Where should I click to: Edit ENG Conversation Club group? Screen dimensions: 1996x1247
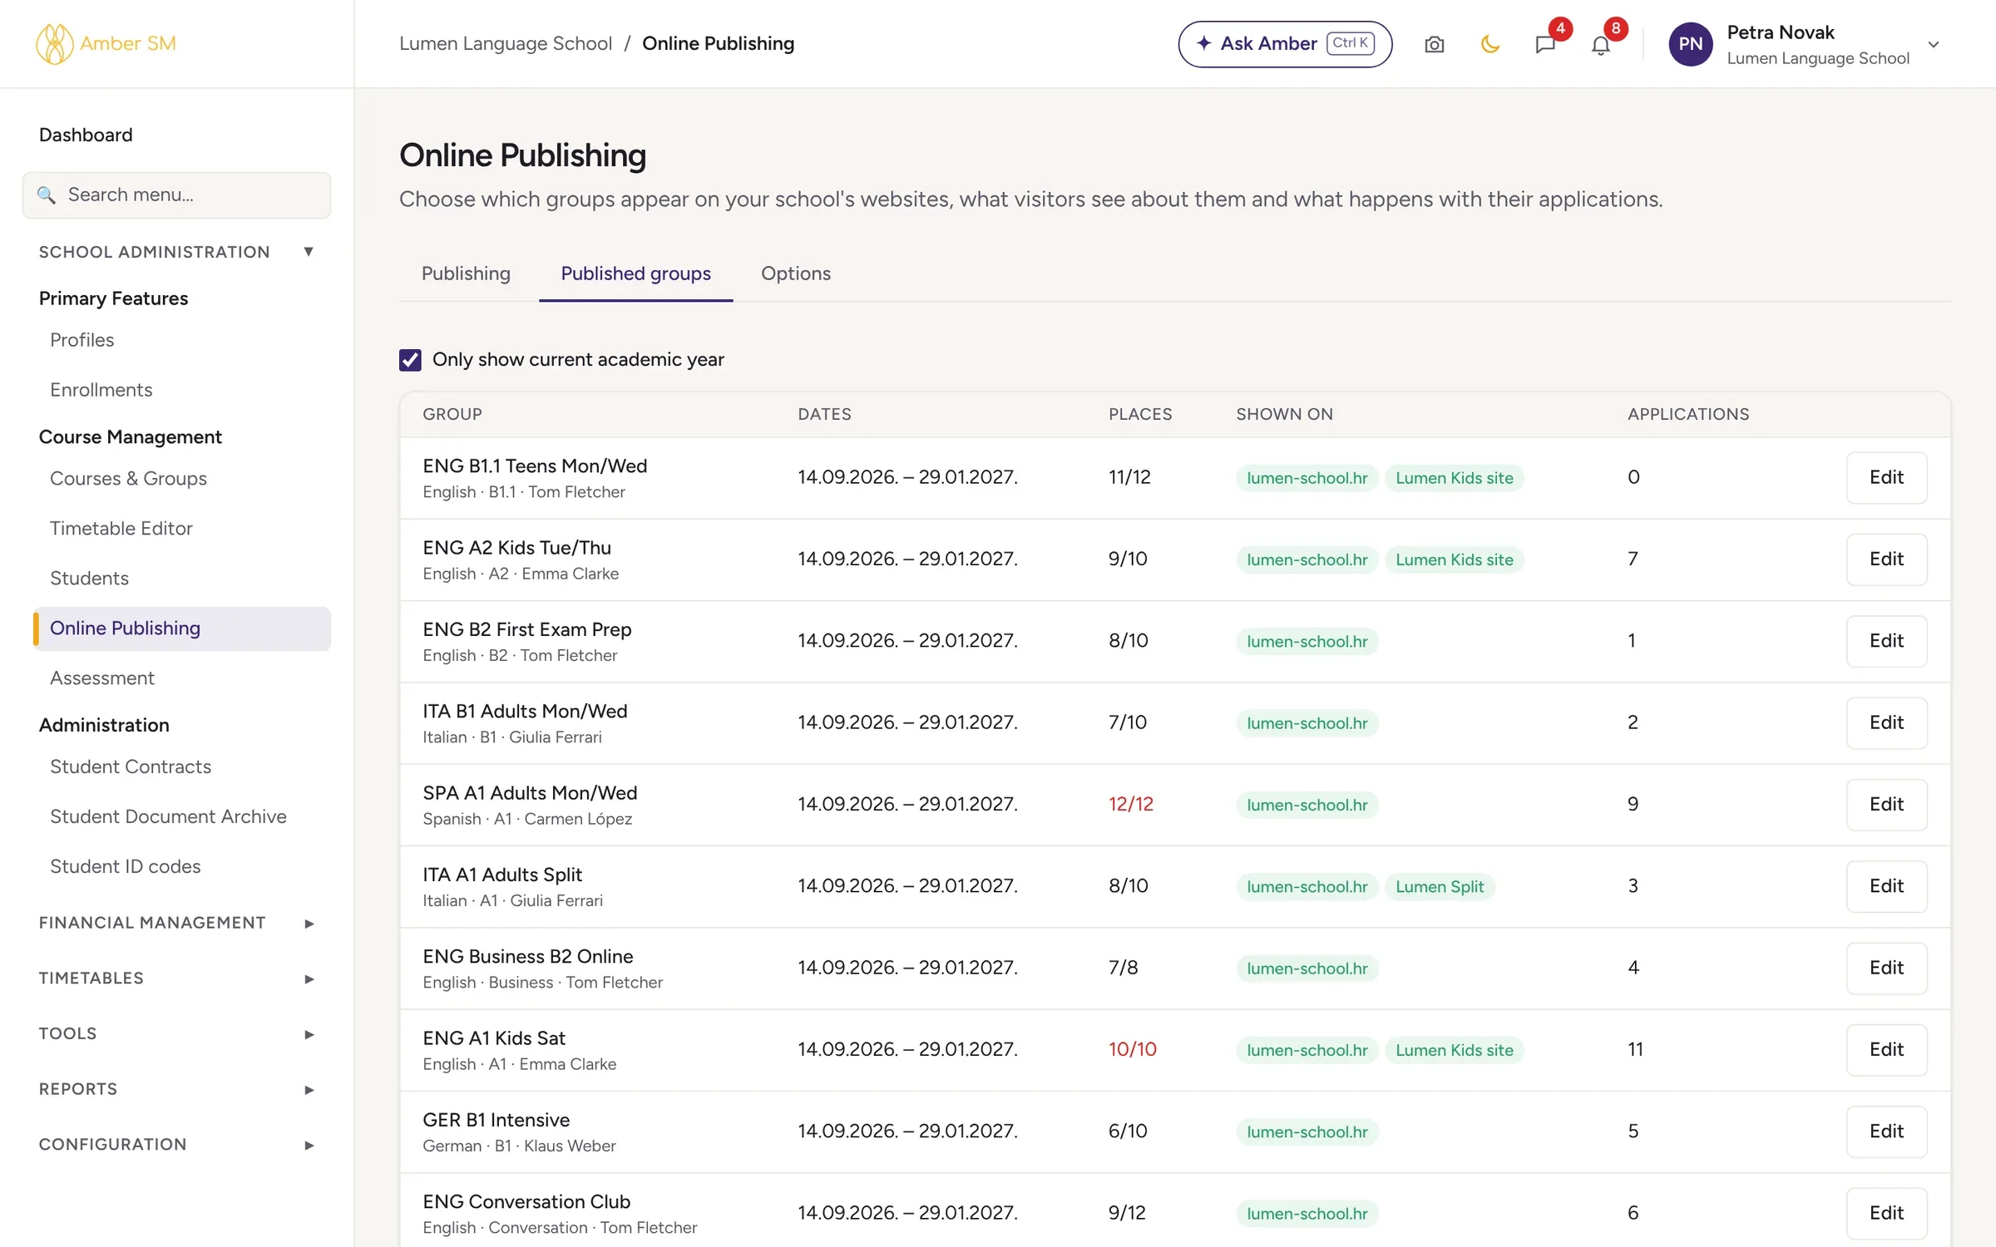(1886, 1213)
